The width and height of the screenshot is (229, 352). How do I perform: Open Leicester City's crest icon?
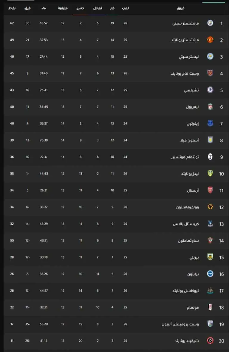click(x=210, y=56)
